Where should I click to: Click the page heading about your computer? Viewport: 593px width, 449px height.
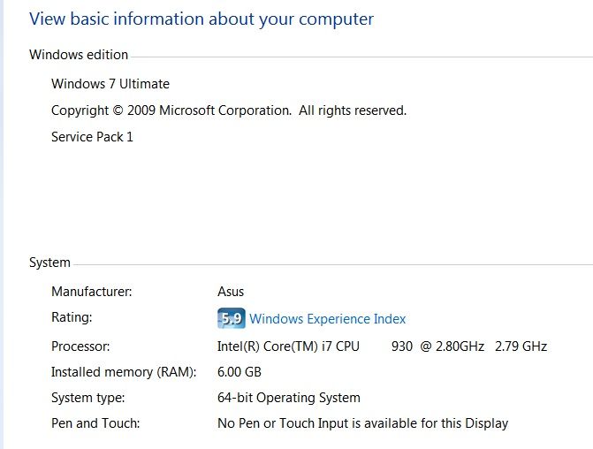click(201, 19)
